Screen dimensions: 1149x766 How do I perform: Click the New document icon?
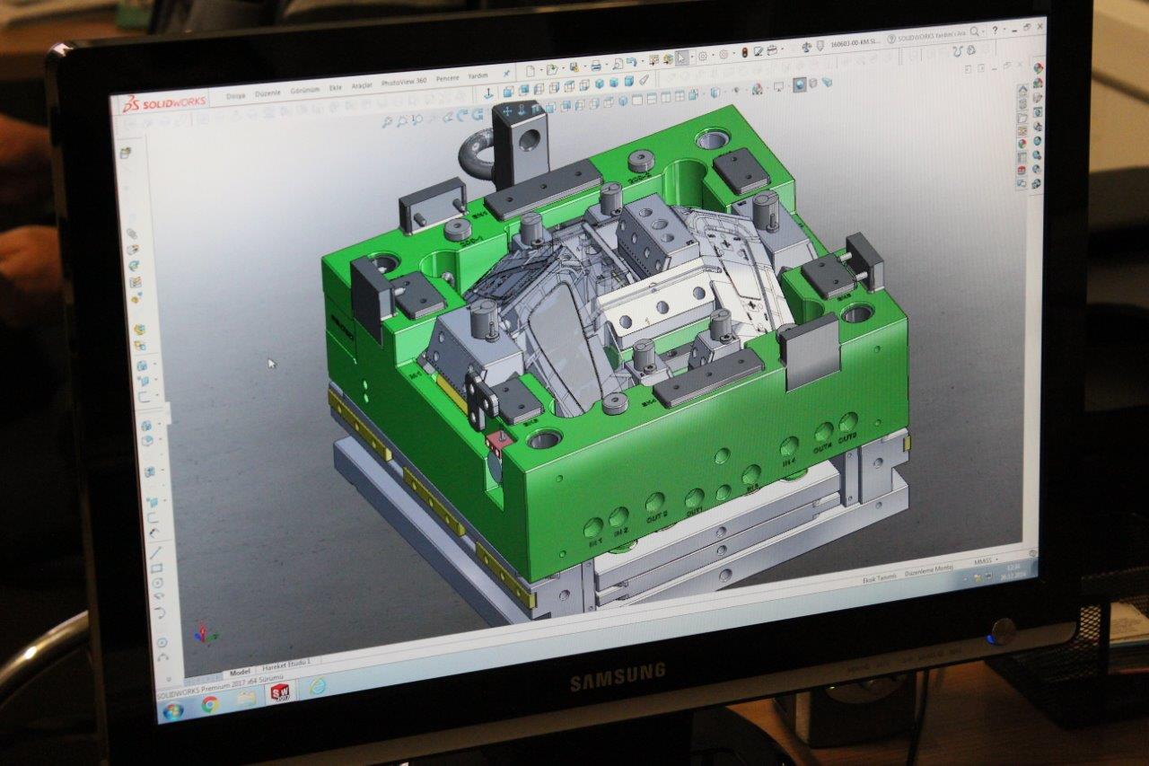531,71
